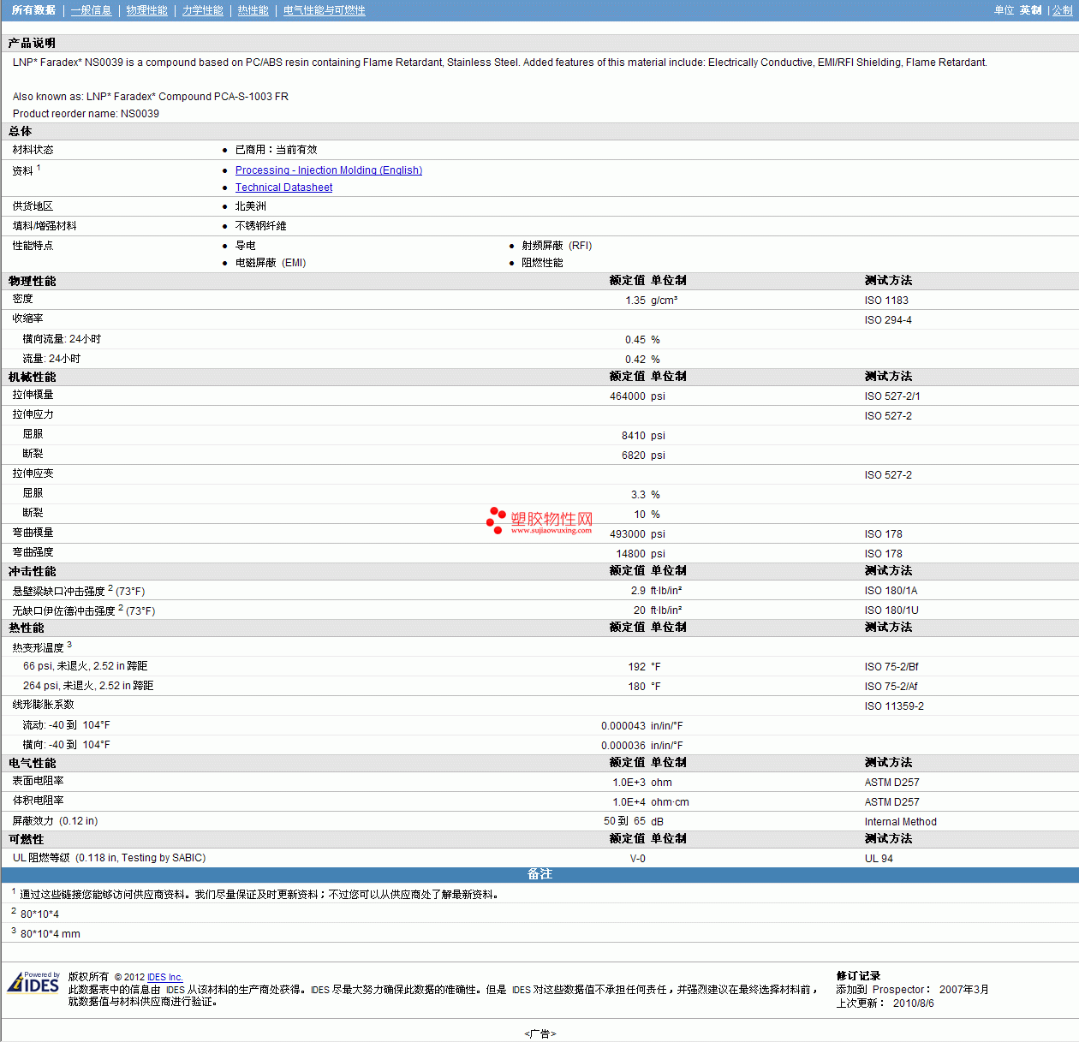Click the ISO 180/1U test method
This screenshot has width=1079, height=1042.
coord(891,610)
